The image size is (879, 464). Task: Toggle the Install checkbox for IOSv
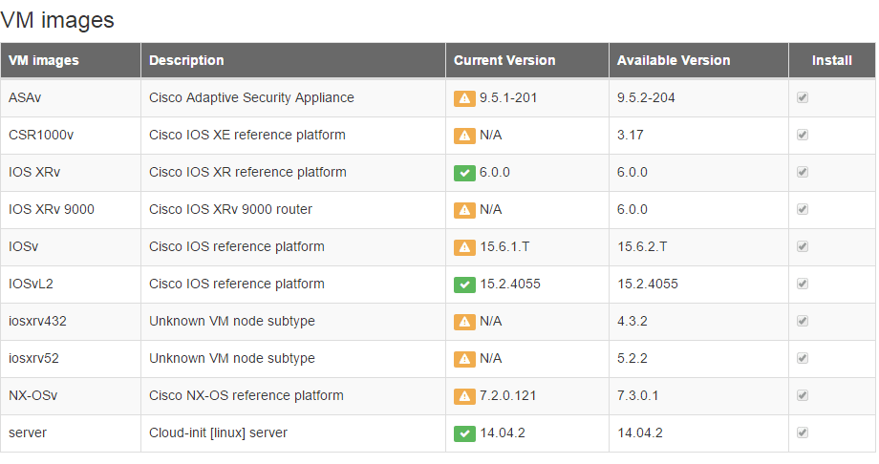pos(803,247)
